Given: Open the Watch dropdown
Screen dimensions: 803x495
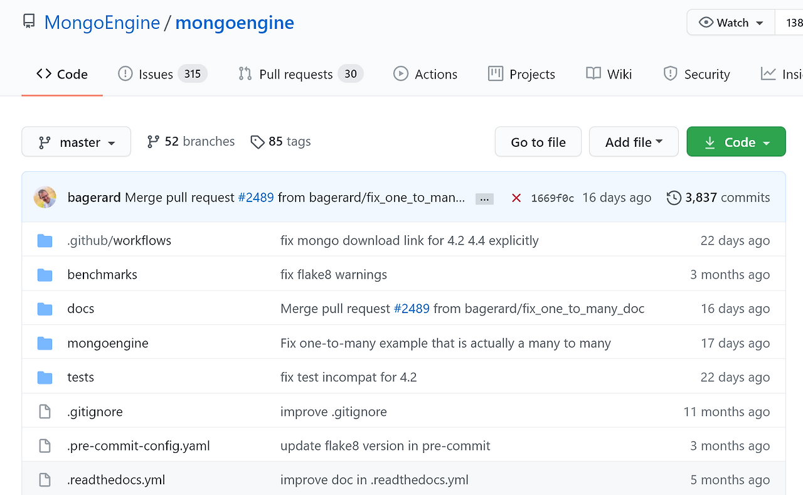Looking at the screenshot, I should click(x=730, y=22).
